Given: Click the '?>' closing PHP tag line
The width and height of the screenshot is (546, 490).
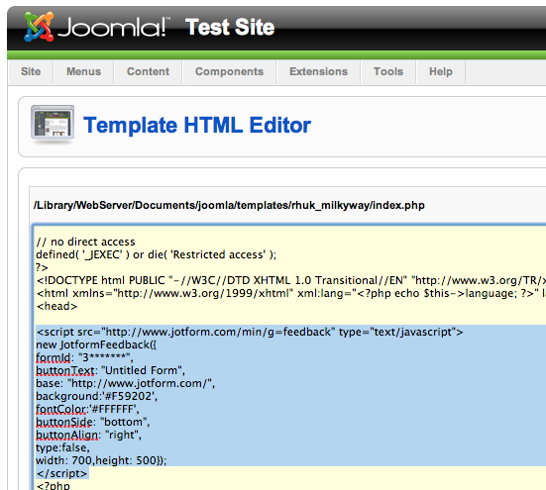Looking at the screenshot, I should pos(42,267).
